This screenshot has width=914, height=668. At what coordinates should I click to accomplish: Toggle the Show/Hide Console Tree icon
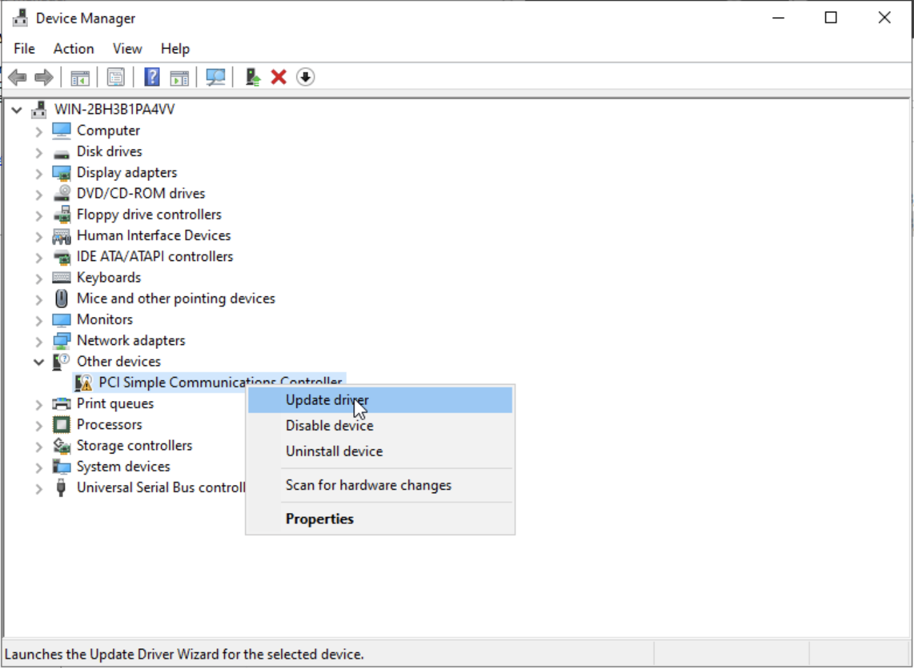coord(80,77)
